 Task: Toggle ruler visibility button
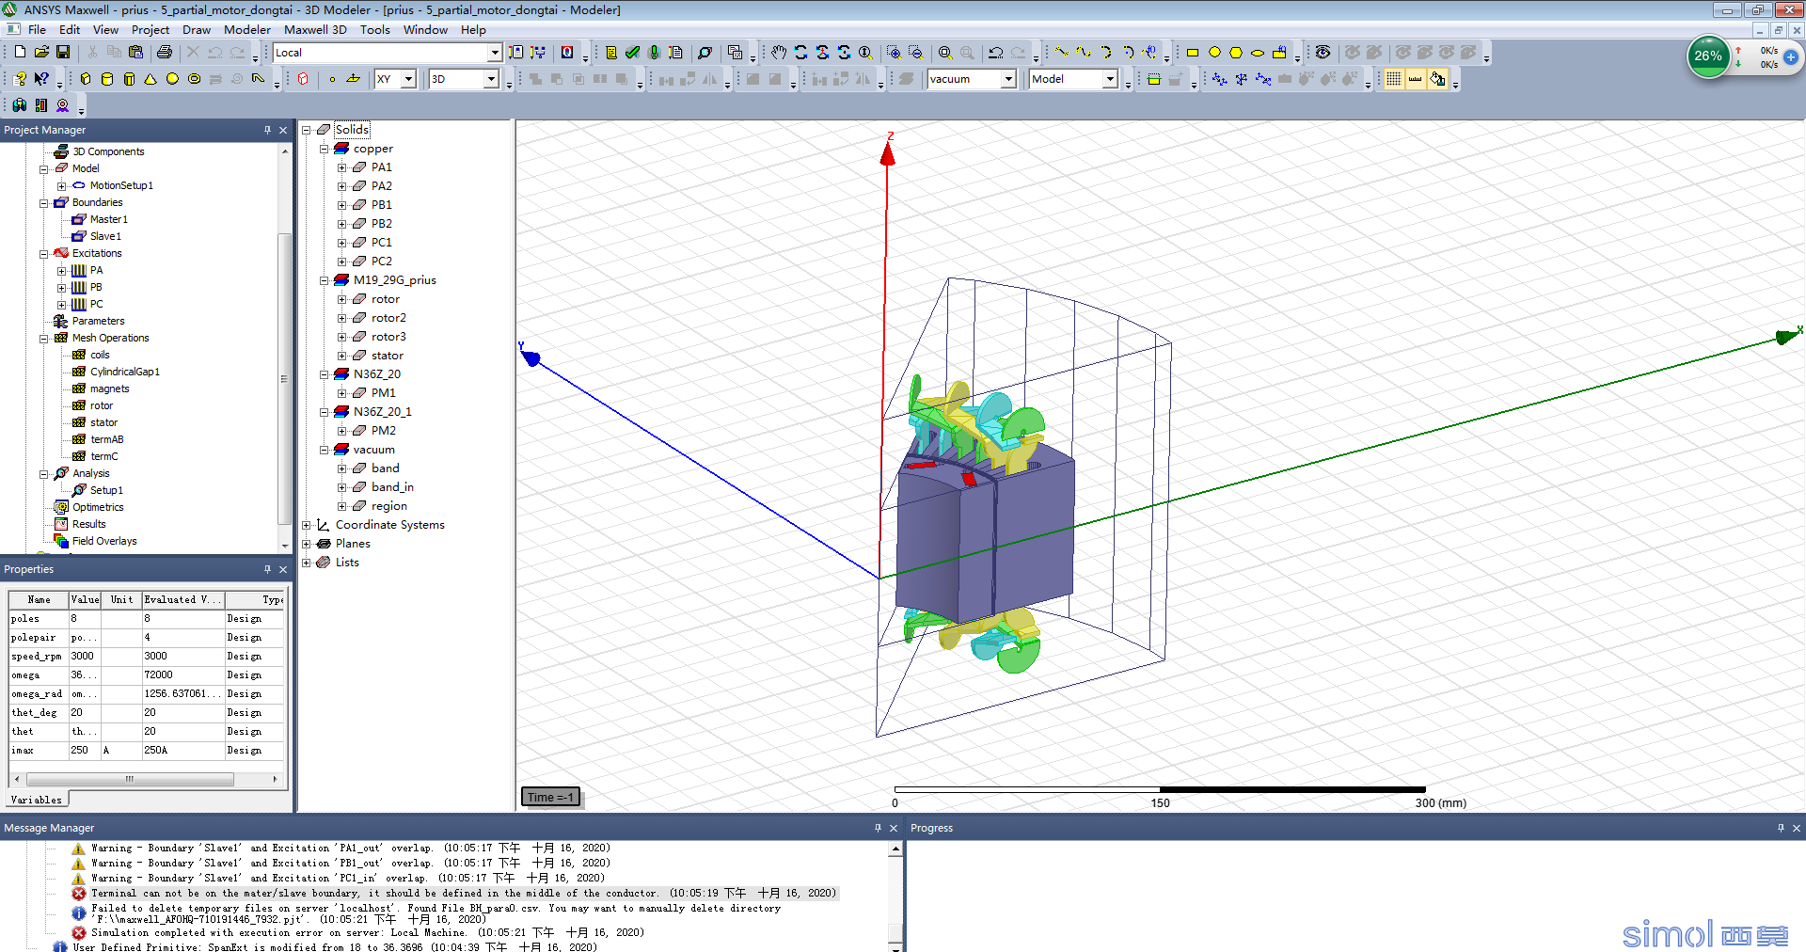pyautogui.click(x=1416, y=79)
